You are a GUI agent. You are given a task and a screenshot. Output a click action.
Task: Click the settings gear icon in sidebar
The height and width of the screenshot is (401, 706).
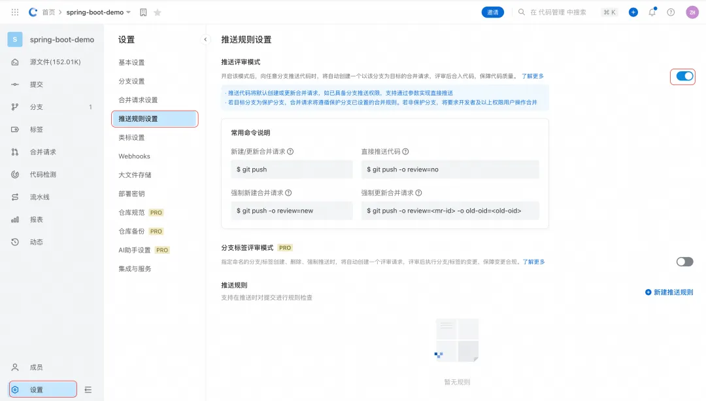tap(15, 390)
